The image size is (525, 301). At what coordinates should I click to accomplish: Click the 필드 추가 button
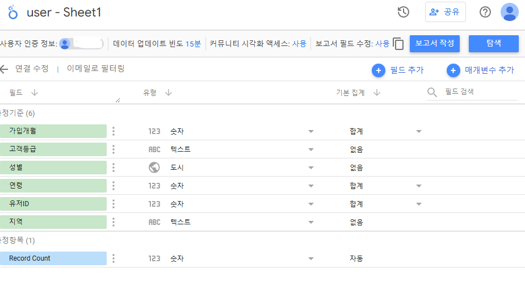pos(398,70)
